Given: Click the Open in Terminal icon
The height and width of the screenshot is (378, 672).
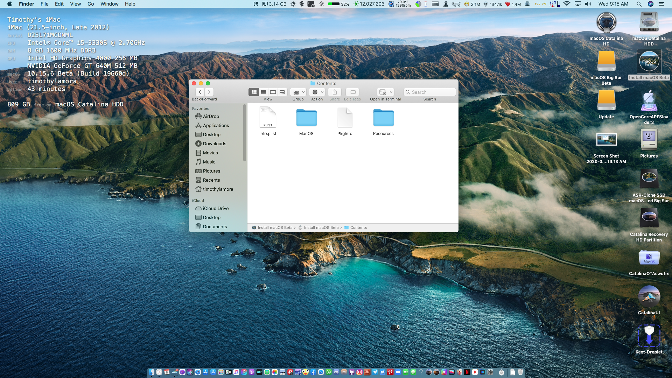Looking at the screenshot, I should (383, 92).
